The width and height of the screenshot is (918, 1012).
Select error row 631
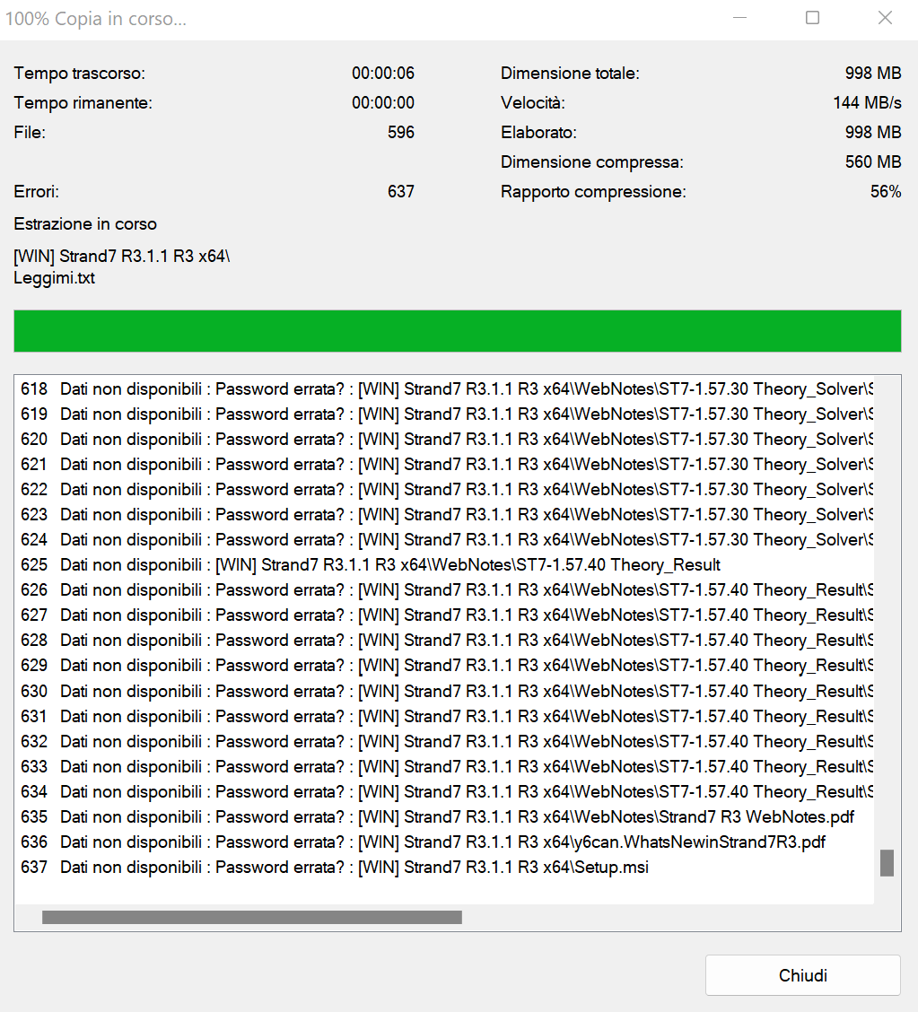point(444,717)
